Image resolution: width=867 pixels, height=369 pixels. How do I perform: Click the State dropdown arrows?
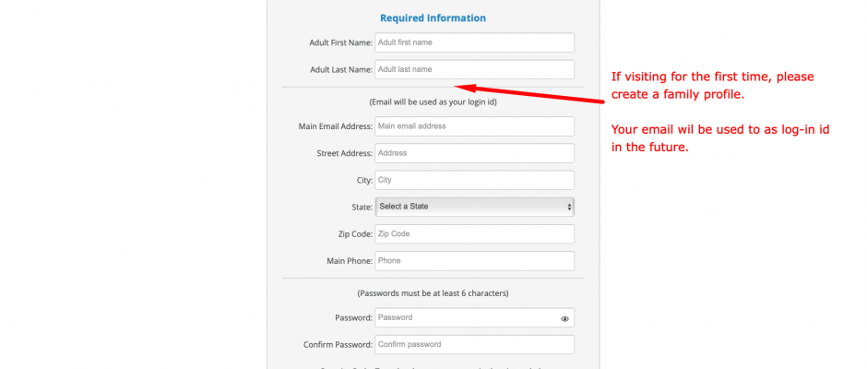click(569, 207)
